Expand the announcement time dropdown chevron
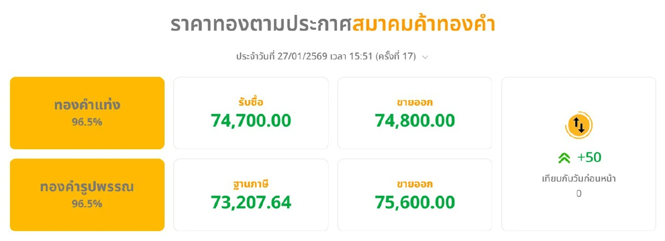This screenshot has height=241, width=665. tap(425, 57)
